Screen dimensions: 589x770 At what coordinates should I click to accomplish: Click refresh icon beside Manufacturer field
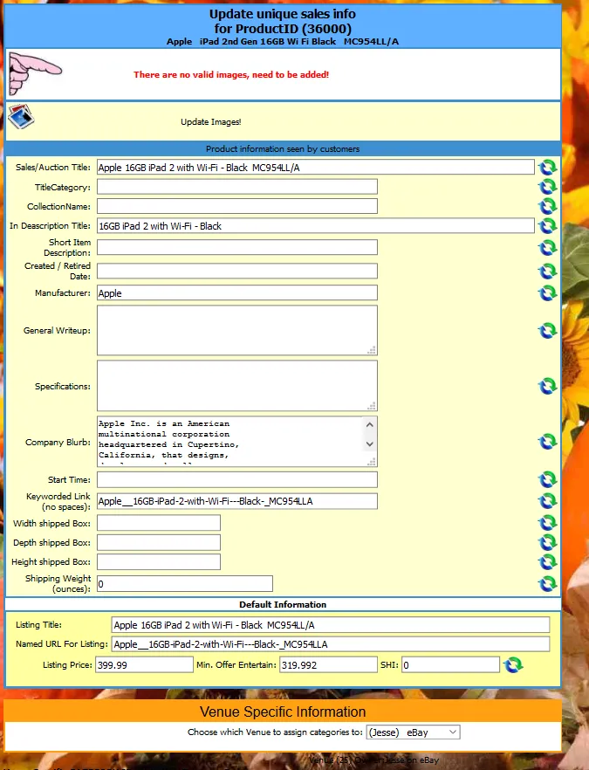pos(547,293)
